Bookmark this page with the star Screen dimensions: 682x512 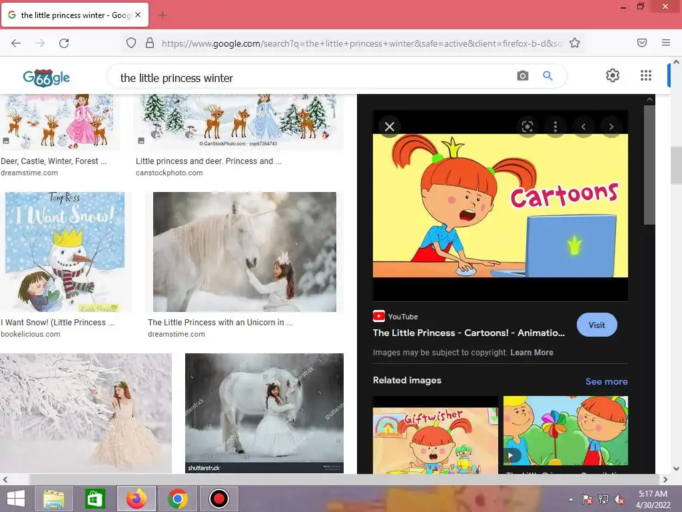click(x=575, y=43)
